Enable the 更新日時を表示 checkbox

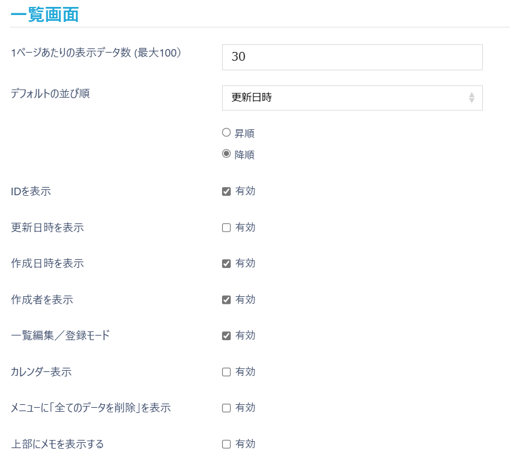pos(227,228)
